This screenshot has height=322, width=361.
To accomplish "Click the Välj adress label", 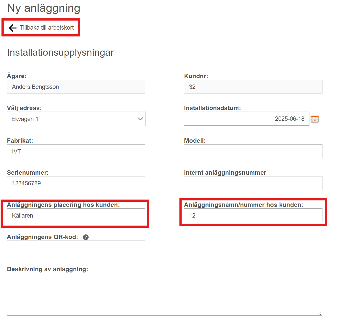I will (24, 108).
